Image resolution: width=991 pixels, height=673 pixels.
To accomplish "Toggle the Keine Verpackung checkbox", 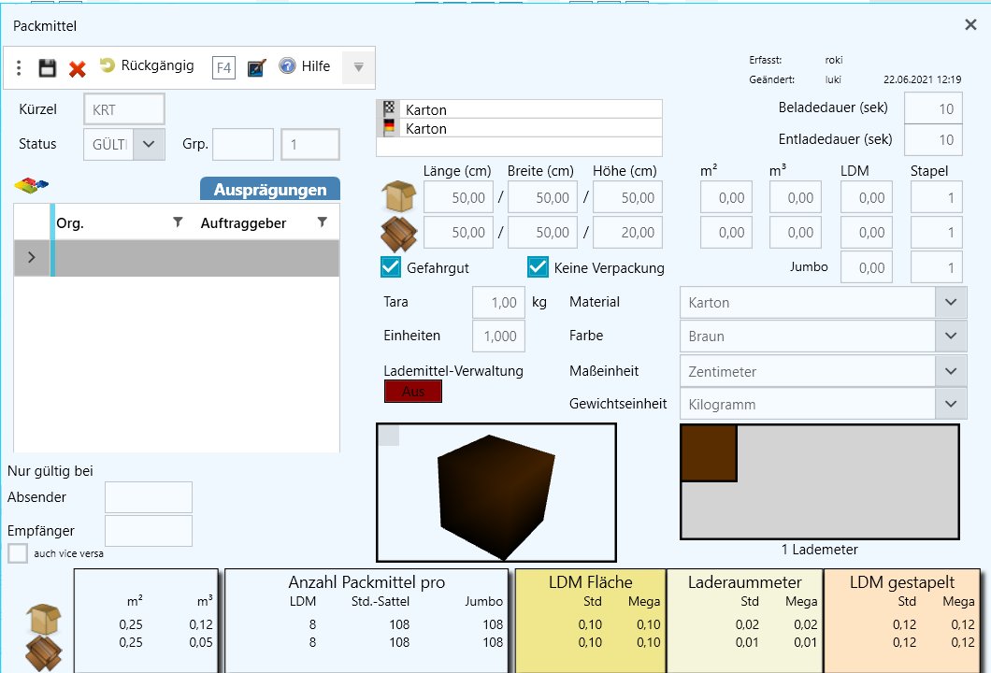I will pos(538,267).
